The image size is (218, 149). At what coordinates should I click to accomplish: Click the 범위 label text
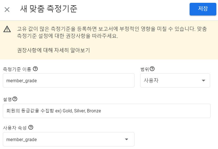click(145, 69)
